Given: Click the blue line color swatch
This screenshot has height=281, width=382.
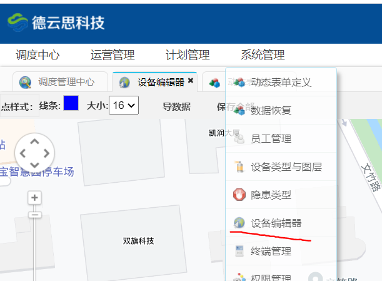Looking at the screenshot, I should coord(71,104).
